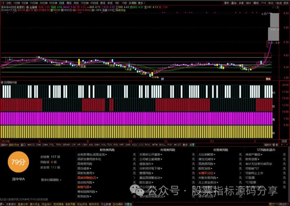Expand the 大比例解禁 item
This screenshot has width=290, height=206.
click(x=207, y=154)
